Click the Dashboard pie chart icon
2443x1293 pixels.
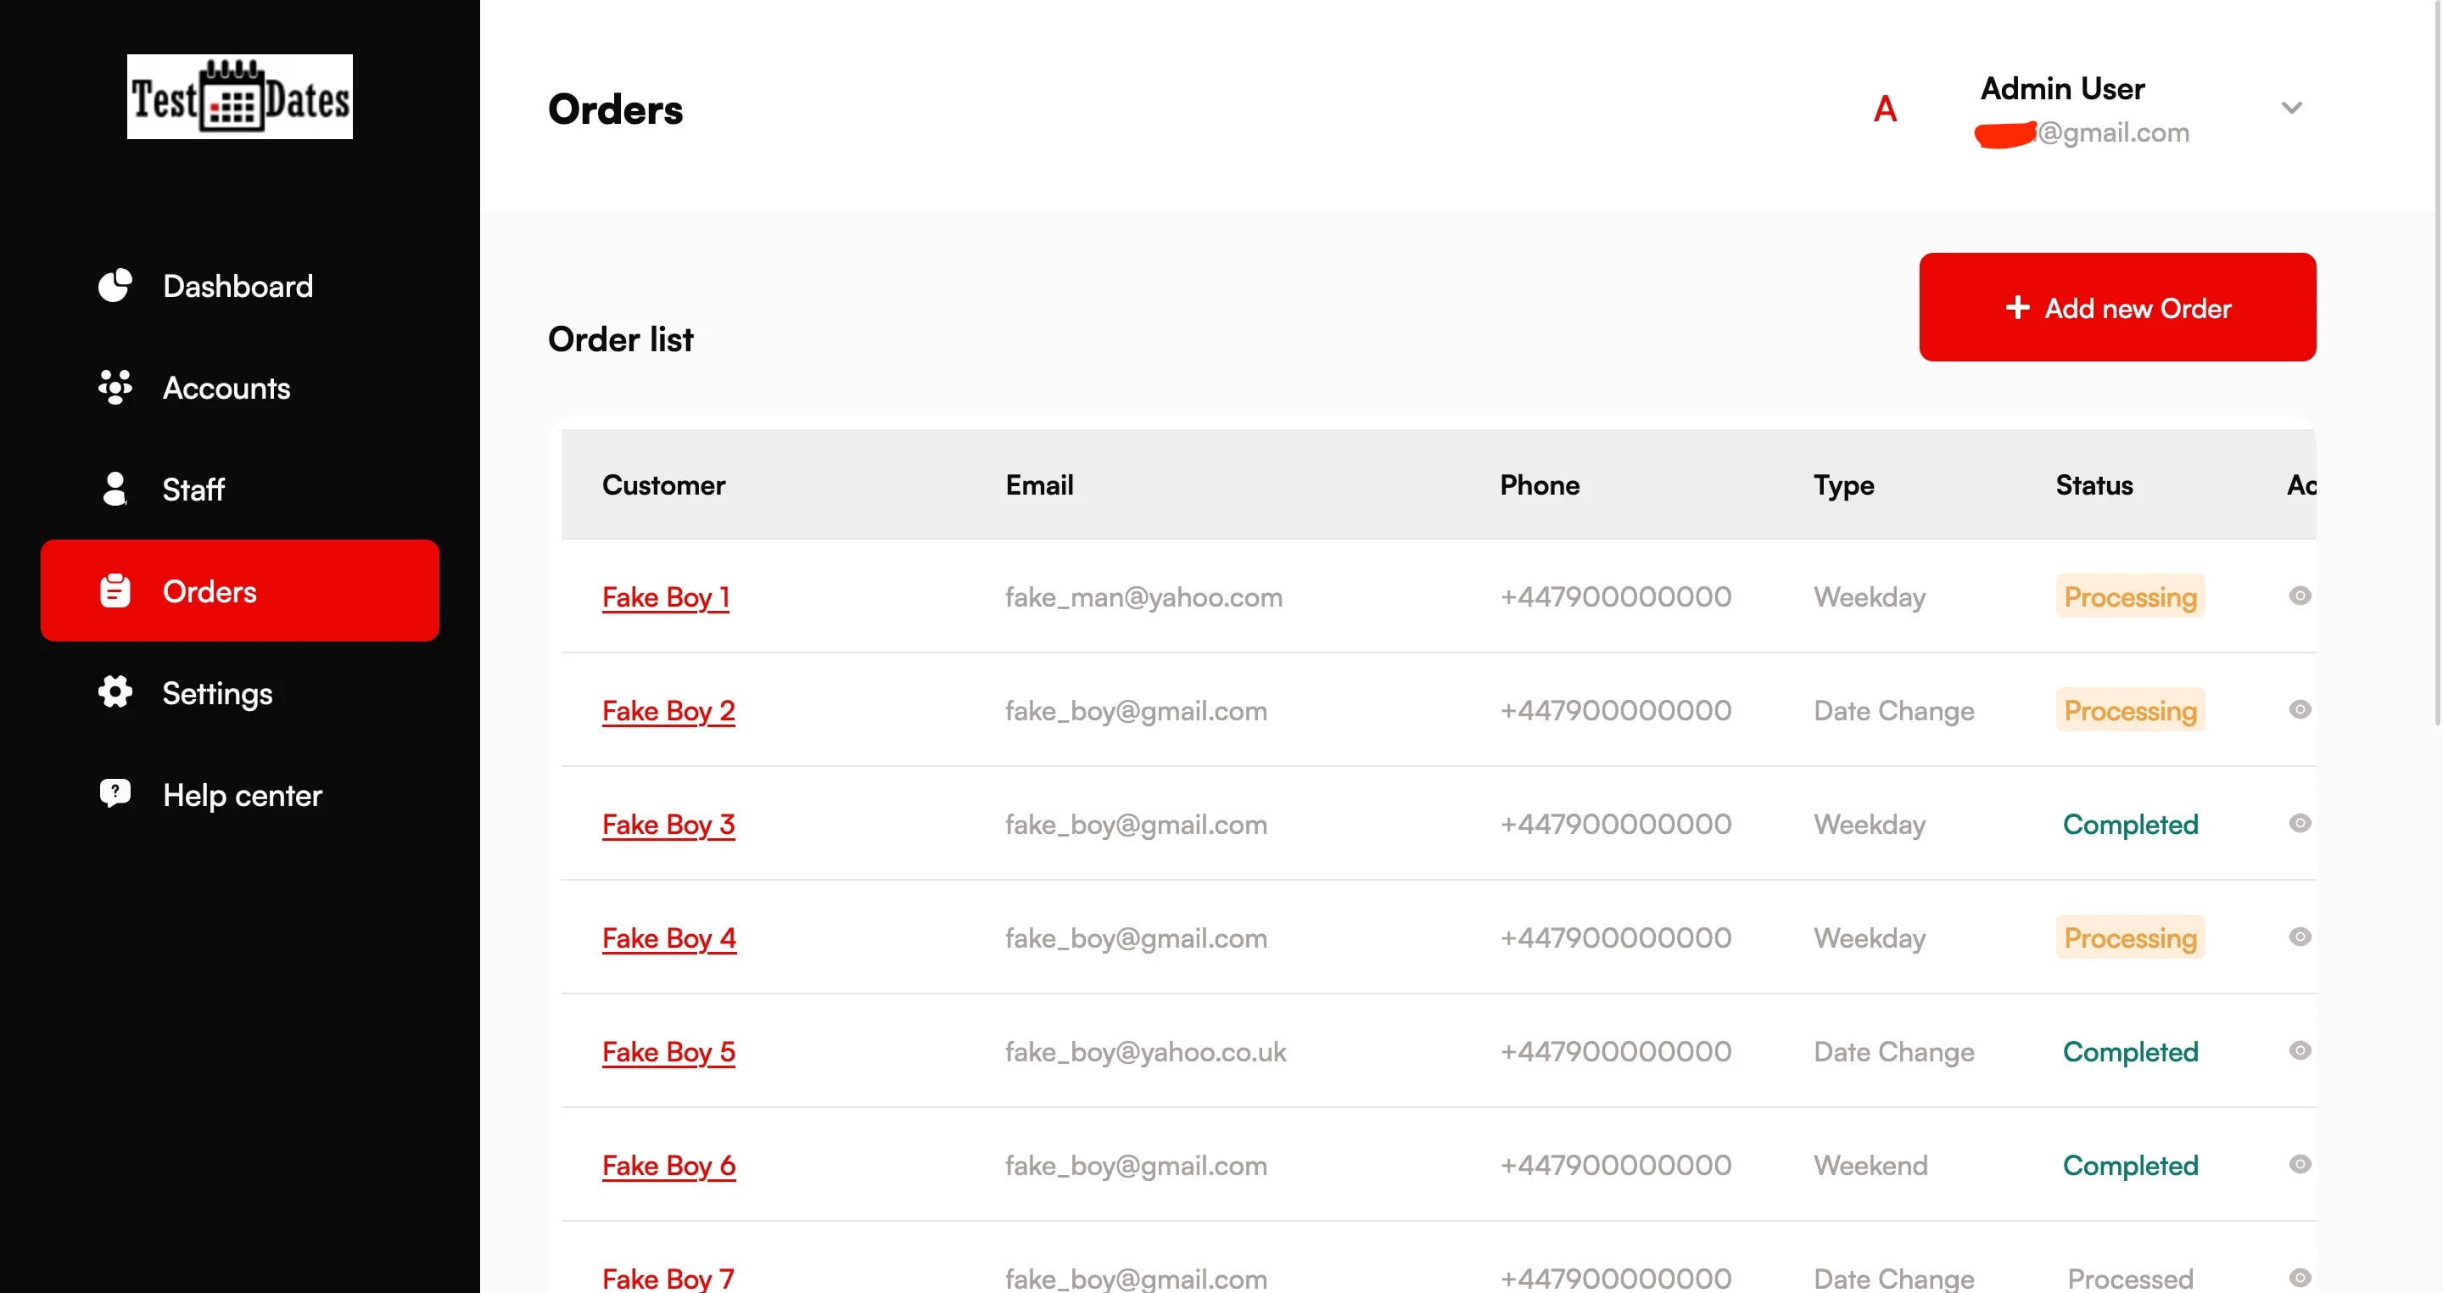[x=115, y=286]
